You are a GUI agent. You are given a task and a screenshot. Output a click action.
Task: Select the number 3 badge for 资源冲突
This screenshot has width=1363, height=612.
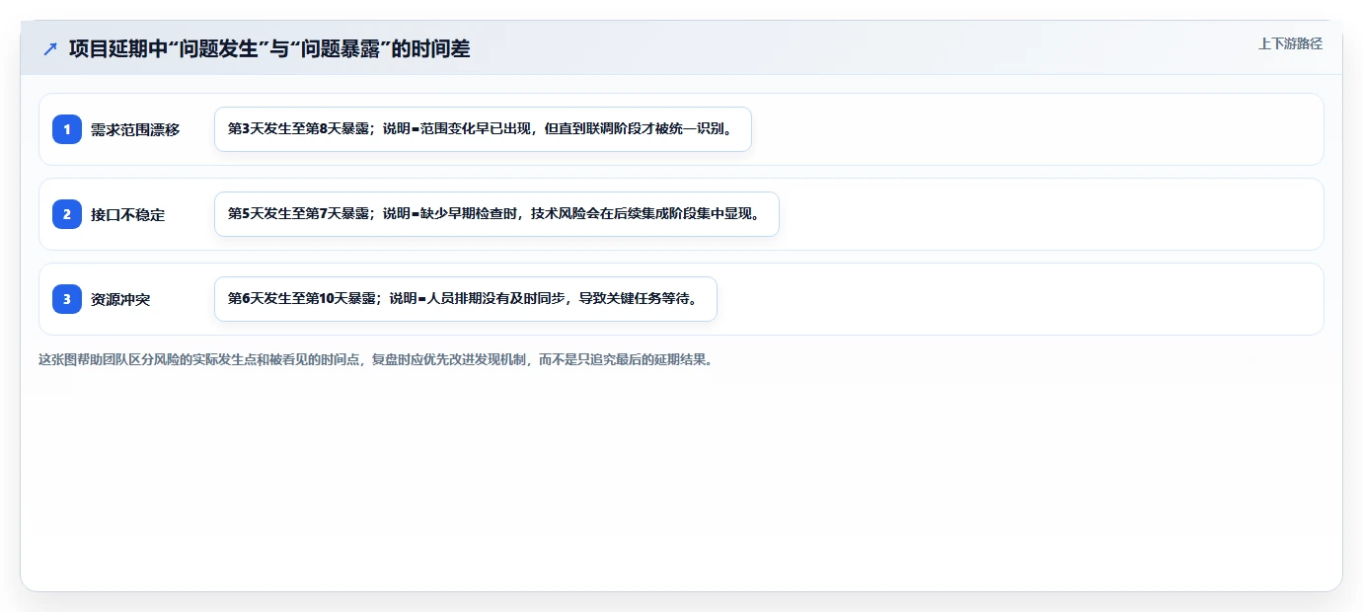click(67, 299)
